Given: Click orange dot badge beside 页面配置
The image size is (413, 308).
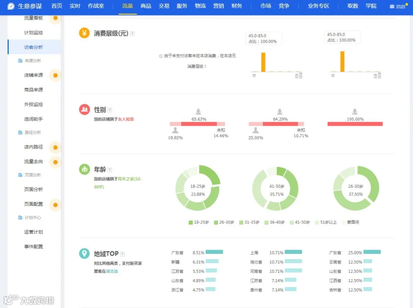Looking at the screenshot, I should (56, 205).
